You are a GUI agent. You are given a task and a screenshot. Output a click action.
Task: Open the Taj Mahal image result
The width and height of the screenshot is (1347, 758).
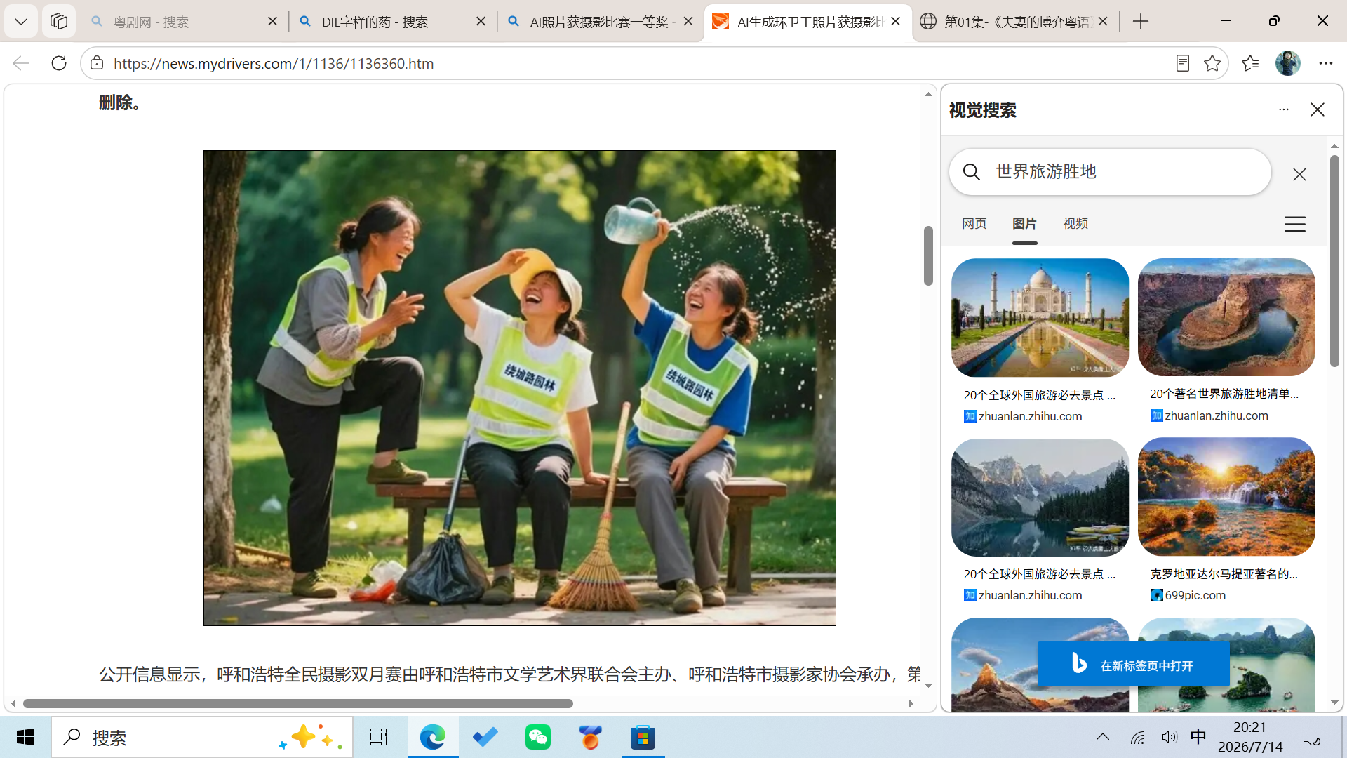pyautogui.click(x=1040, y=317)
